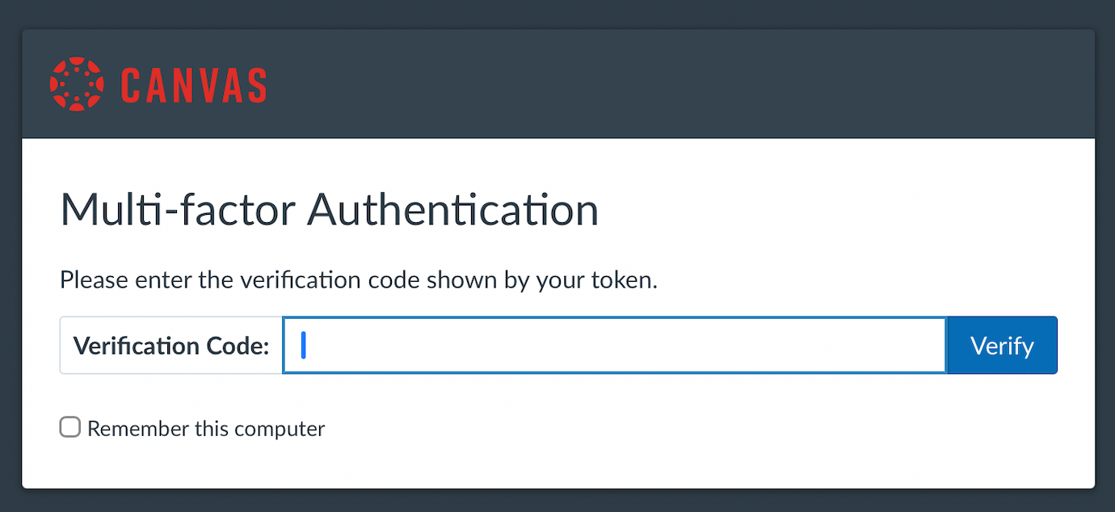Click the "Verification Code:" field label

171,346
